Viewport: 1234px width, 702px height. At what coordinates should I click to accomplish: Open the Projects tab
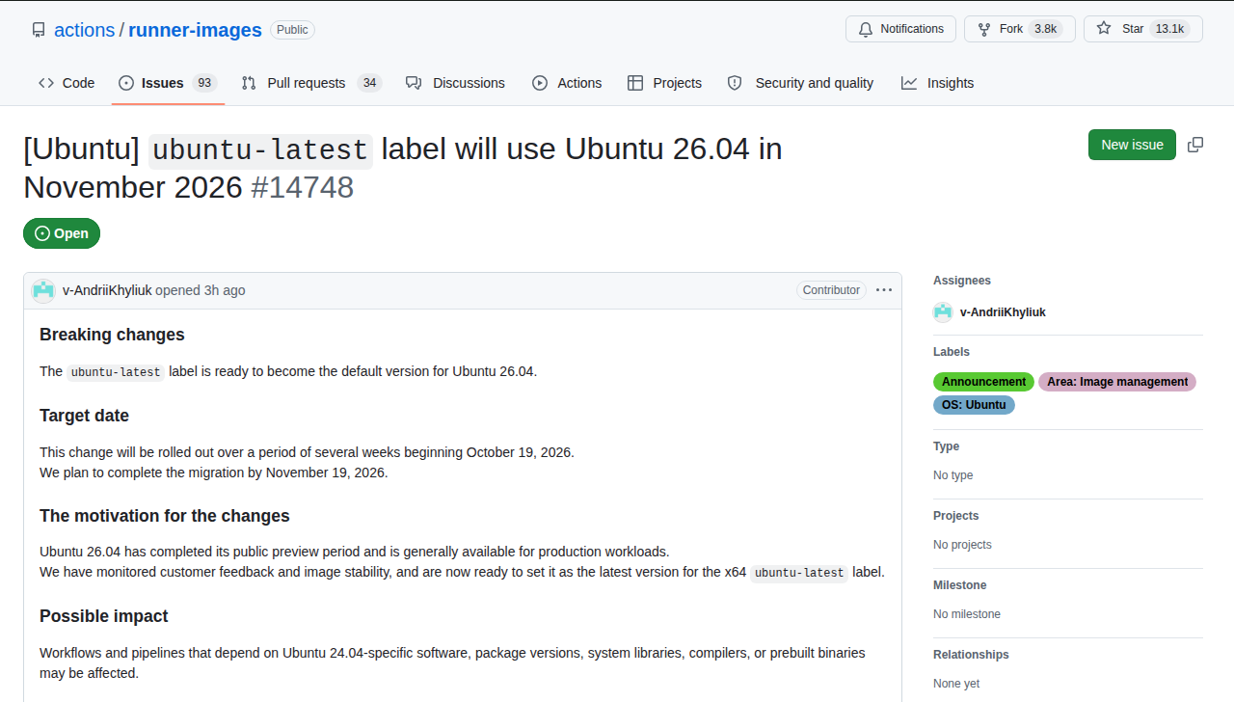(x=664, y=83)
